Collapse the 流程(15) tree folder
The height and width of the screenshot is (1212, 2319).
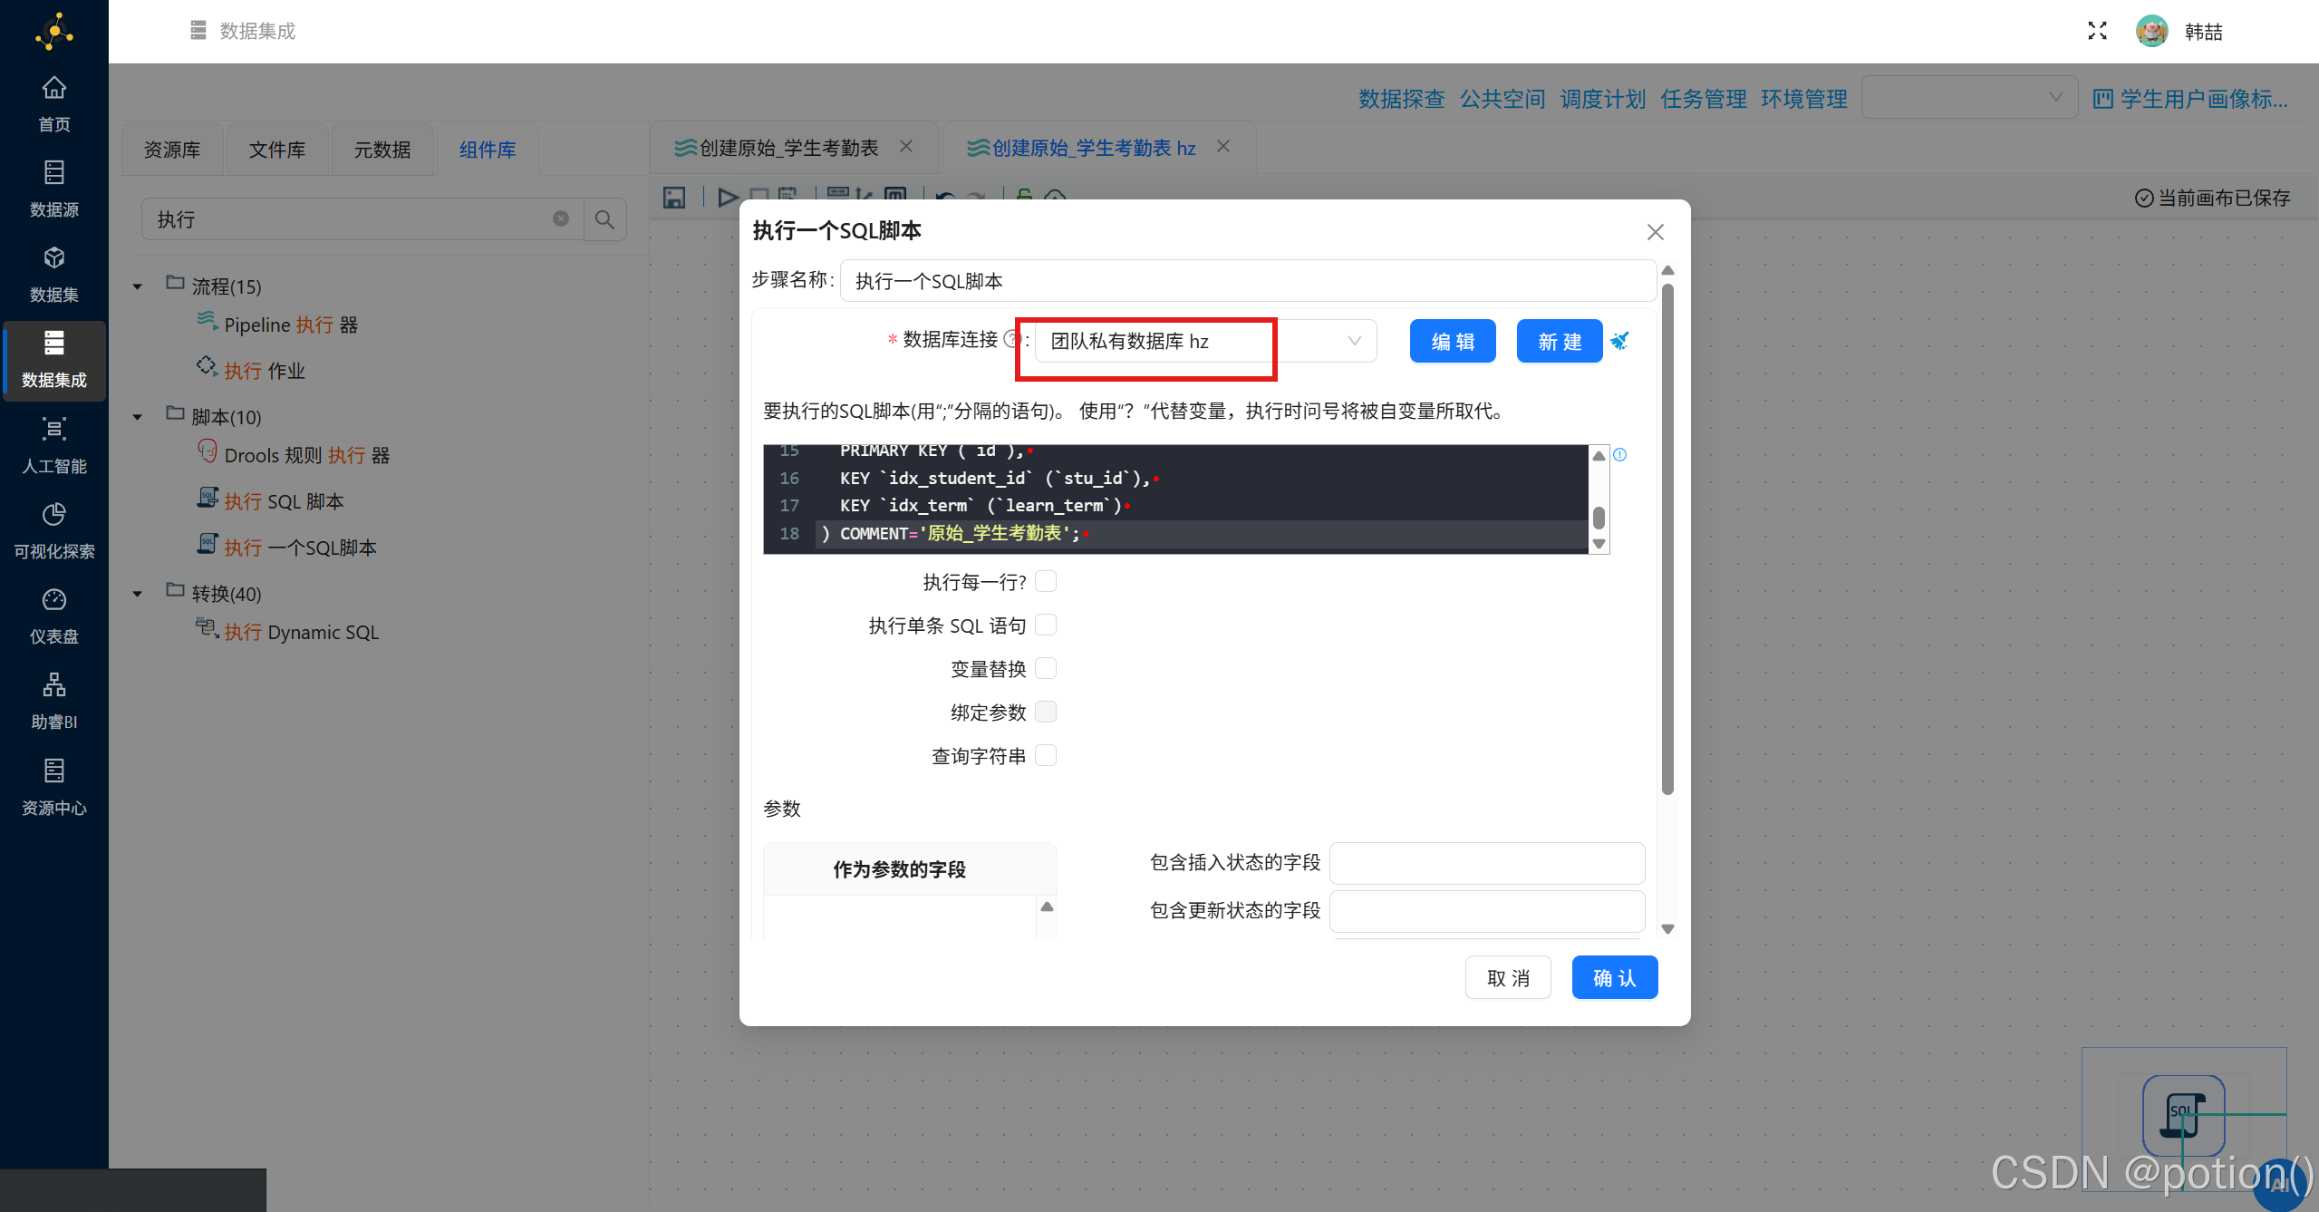point(138,286)
